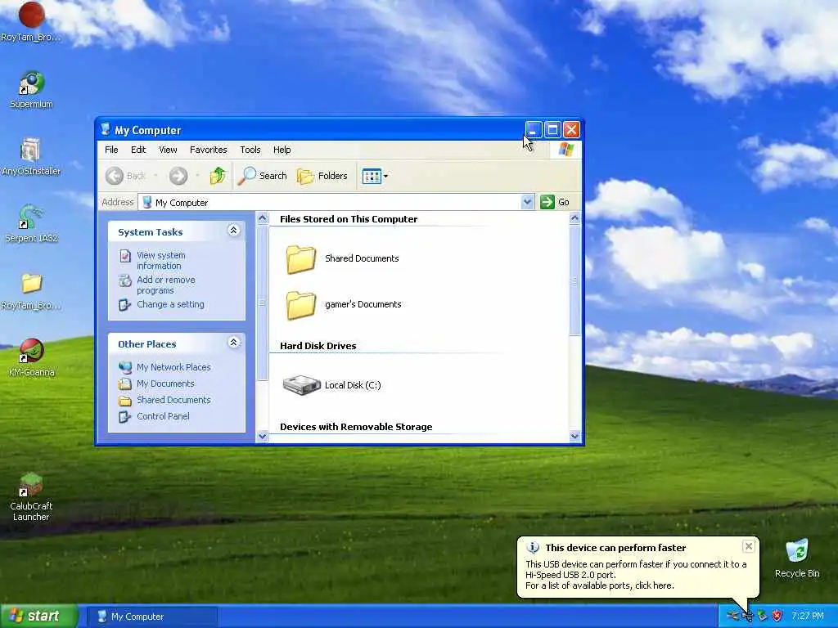Open the File menu

111,150
